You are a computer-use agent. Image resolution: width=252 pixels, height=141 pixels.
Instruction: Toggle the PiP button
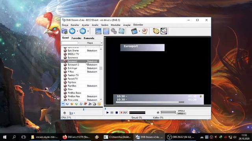(124, 112)
